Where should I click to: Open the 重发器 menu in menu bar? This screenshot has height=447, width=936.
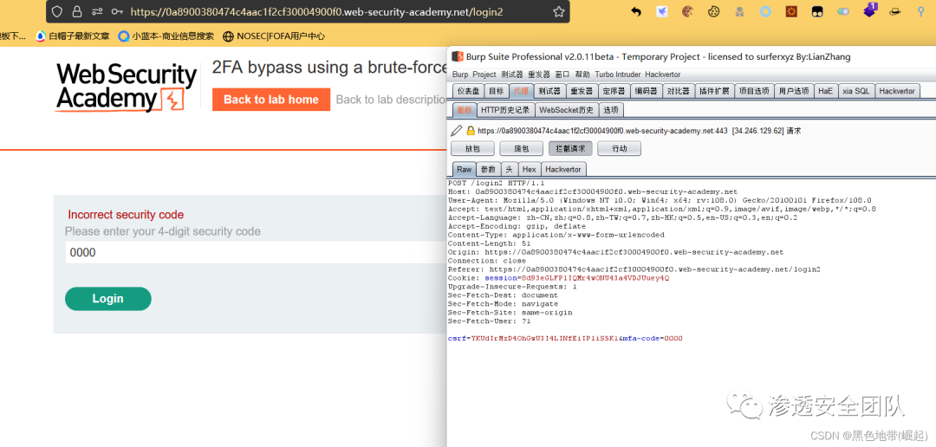coord(539,74)
